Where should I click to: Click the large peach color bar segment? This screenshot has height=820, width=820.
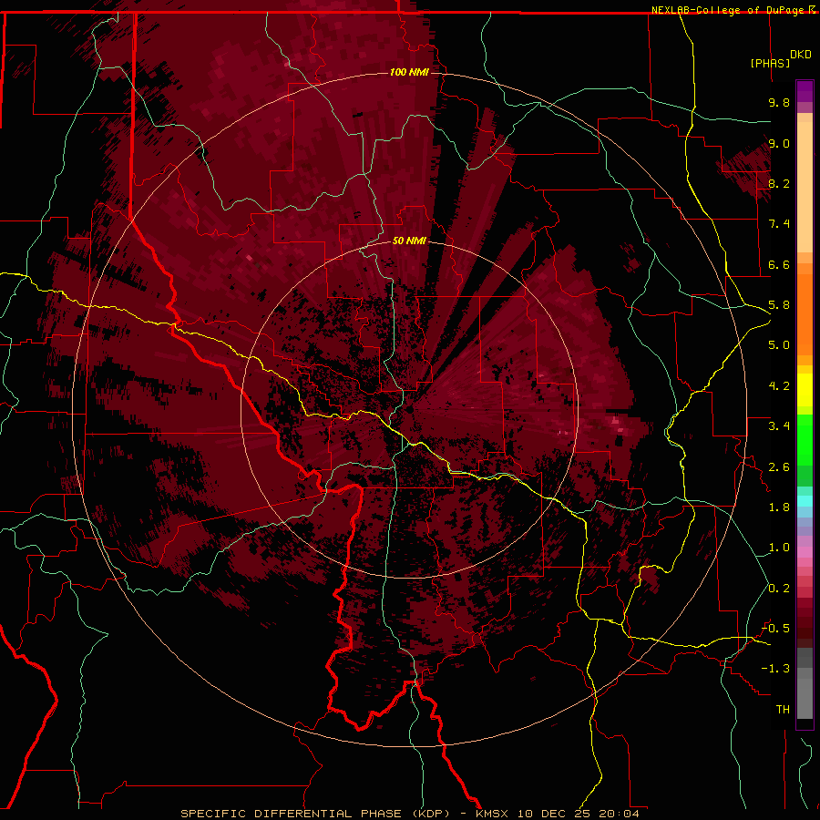[x=805, y=187]
